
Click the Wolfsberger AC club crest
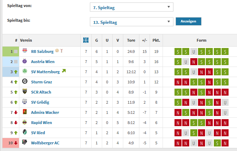(25, 142)
